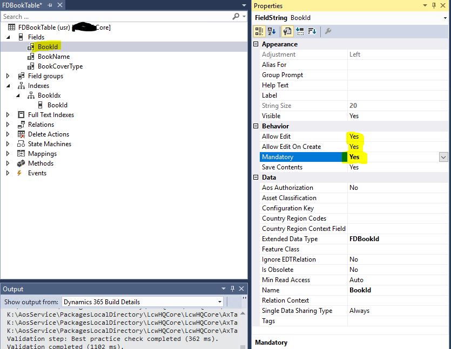Click the search magnifier icon in the designer
Image resolution: width=451 pixels, height=349 pixels.
[236, 17]
